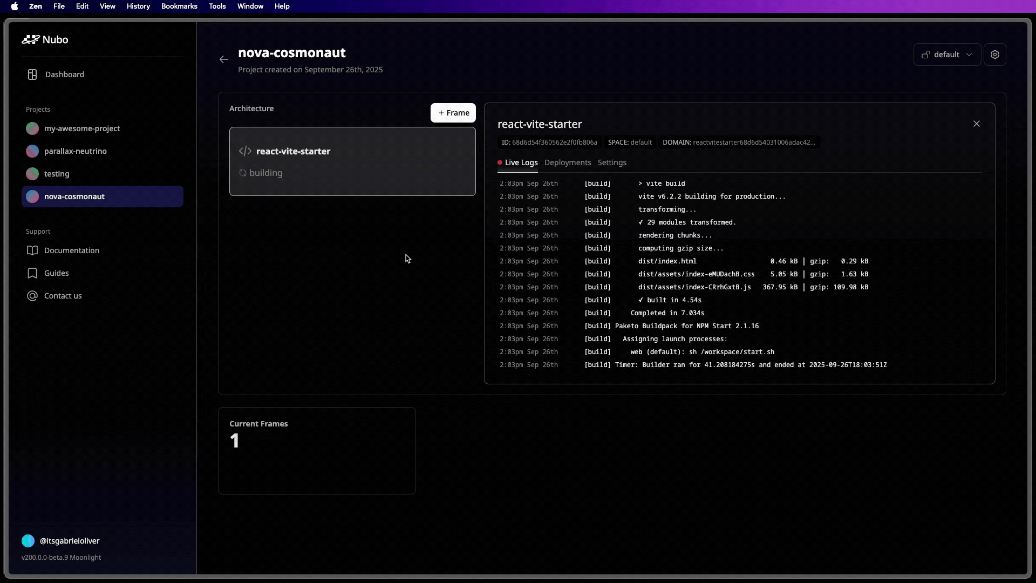This screenshot has width=1036, height=583.
Task: Add a new Frame
Action: point(453,113)
